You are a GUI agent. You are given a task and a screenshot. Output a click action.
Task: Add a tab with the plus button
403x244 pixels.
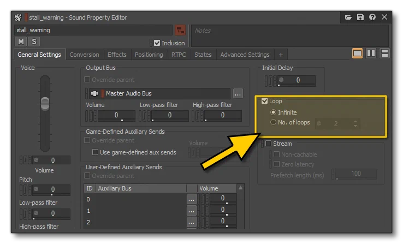[x=281, y=55]
